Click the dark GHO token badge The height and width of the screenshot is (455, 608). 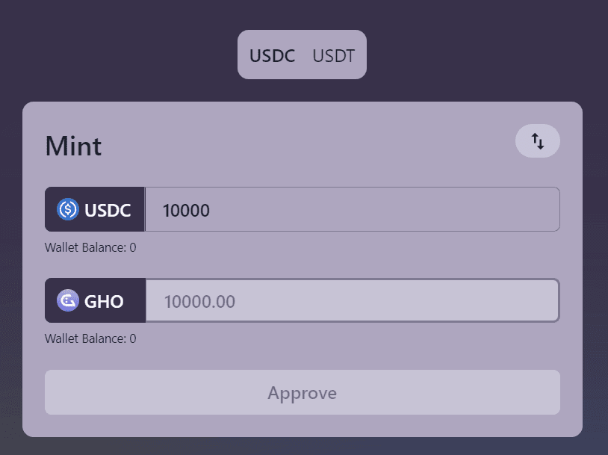pos(95,301)
